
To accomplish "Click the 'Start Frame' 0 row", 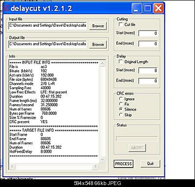I will point(26,135).
